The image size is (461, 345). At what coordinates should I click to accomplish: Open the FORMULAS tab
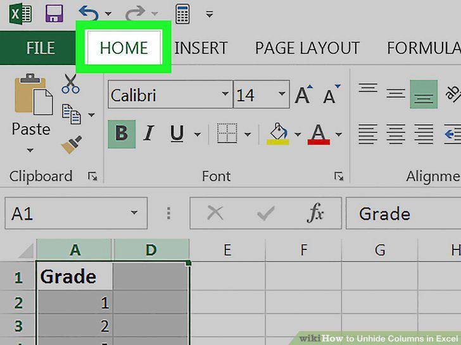click(424, 48)
